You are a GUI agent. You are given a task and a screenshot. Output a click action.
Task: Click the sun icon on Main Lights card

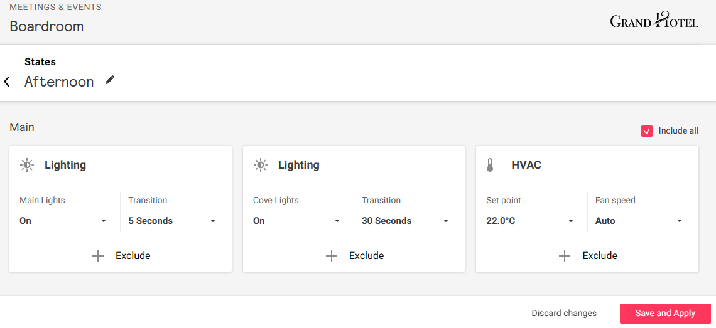point(27,165)
